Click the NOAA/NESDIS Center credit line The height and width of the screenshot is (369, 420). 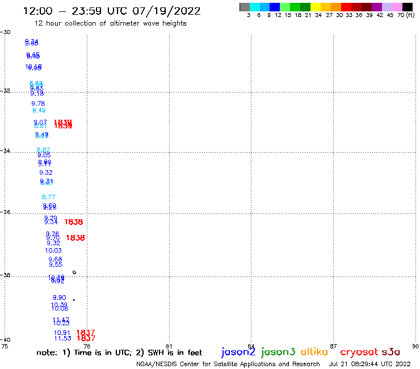[x=228, y=364]
